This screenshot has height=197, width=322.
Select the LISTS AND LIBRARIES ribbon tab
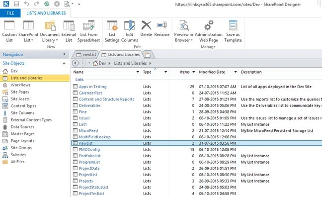(x=46, y=13)
